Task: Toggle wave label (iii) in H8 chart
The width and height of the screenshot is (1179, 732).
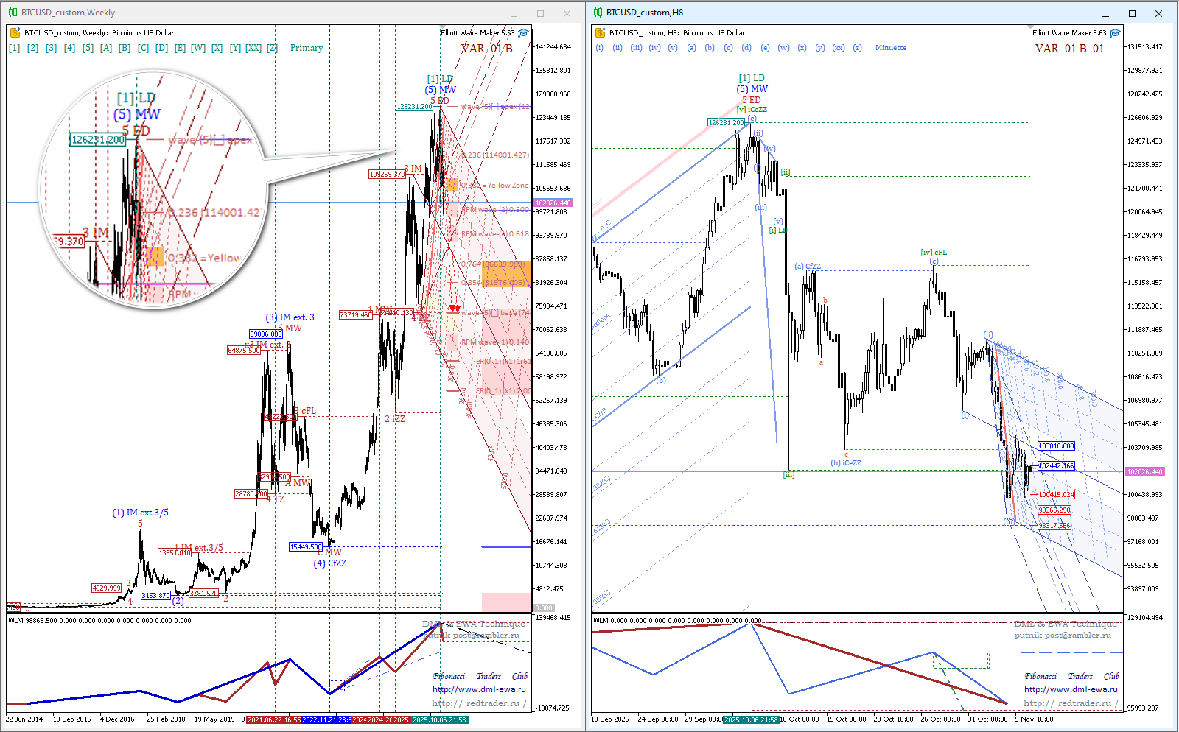Action: (x=636, y=48)
